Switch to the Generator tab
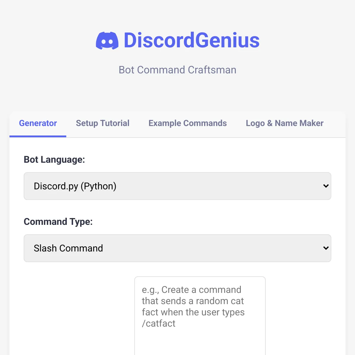 pos(38,123)
